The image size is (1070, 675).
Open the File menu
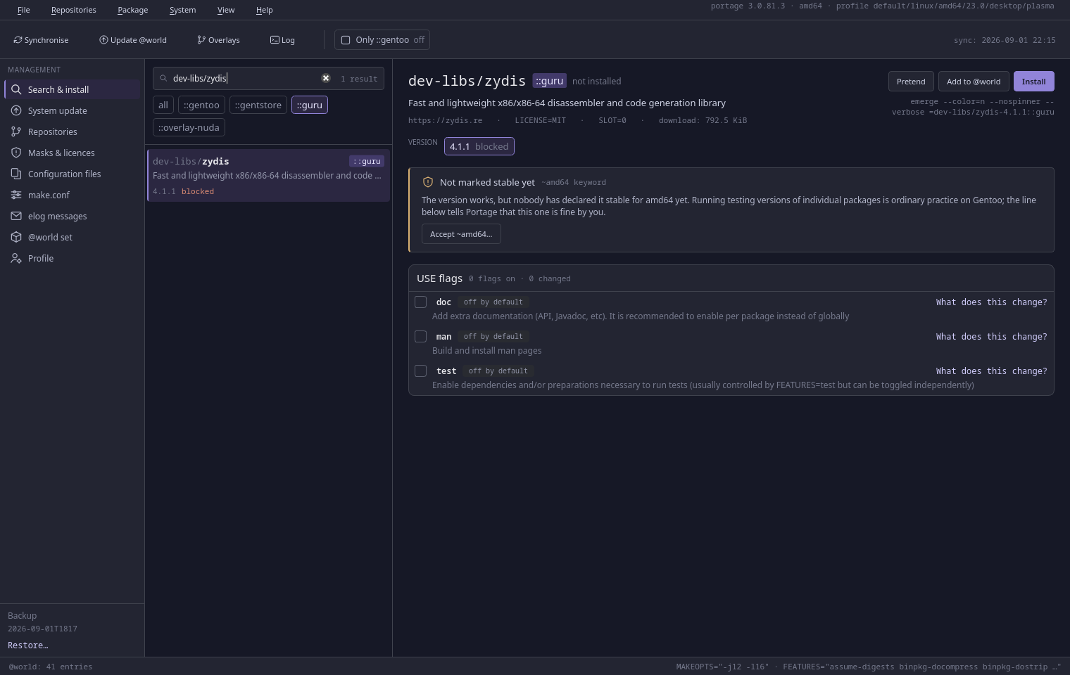[23, 10]
